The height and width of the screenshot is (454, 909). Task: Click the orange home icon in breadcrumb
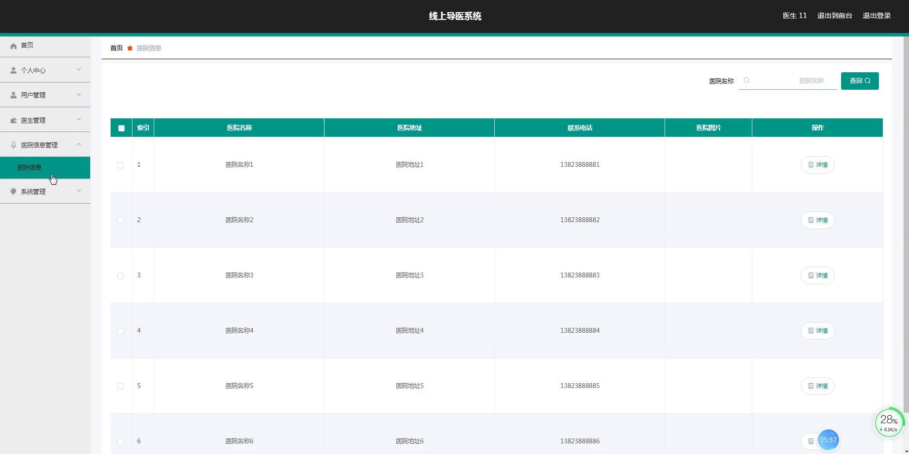(x=130, y=48)
